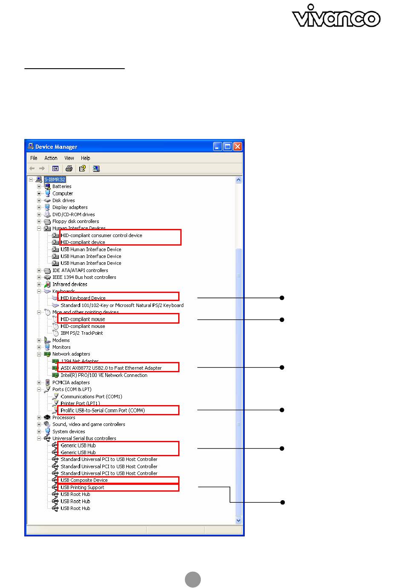Click the Batteries category icon
The height and width of the screenshot is (588, 405).
[47, 186]
